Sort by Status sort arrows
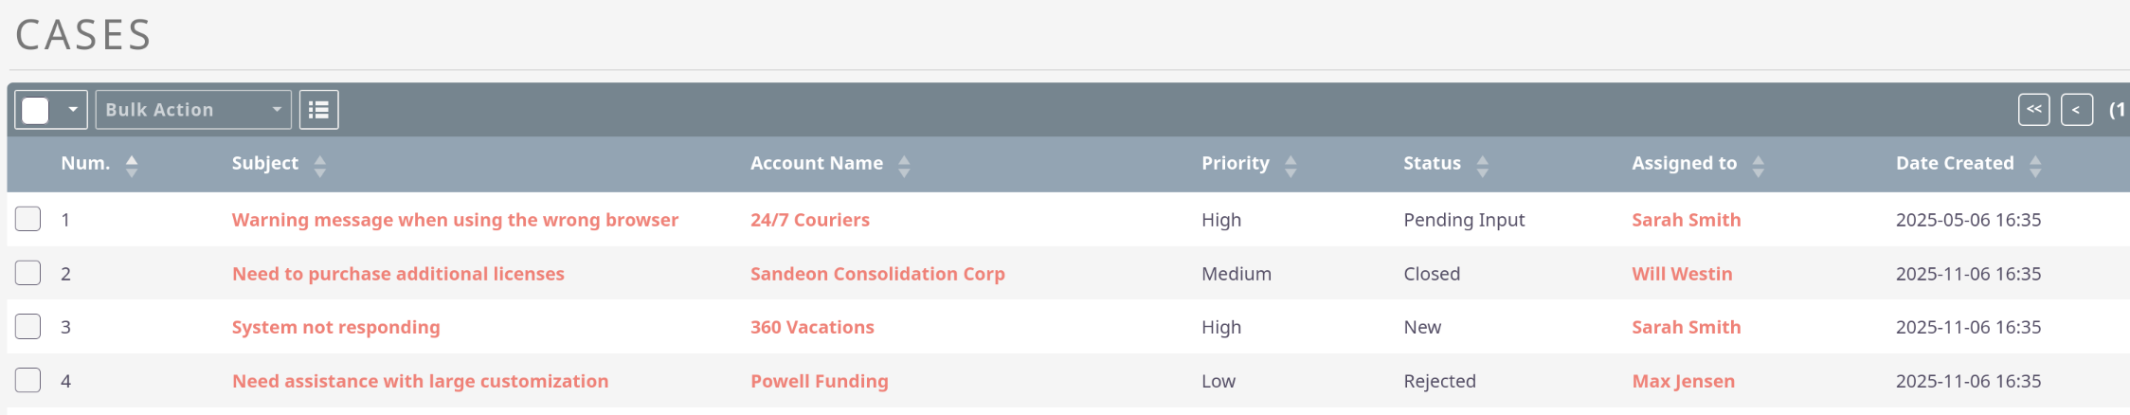Screen dimensions: 2130x415 pos(1483,166)
